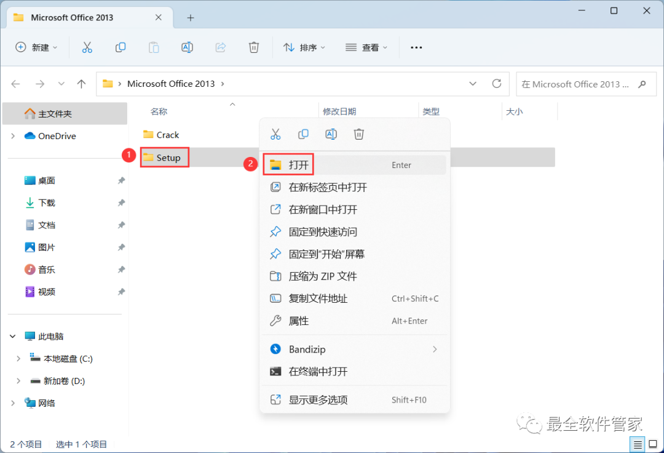Viewport: 664px width, 453px height.
Task: Expand 新加卷 (D:) node
Action: [x=18, y=381]
